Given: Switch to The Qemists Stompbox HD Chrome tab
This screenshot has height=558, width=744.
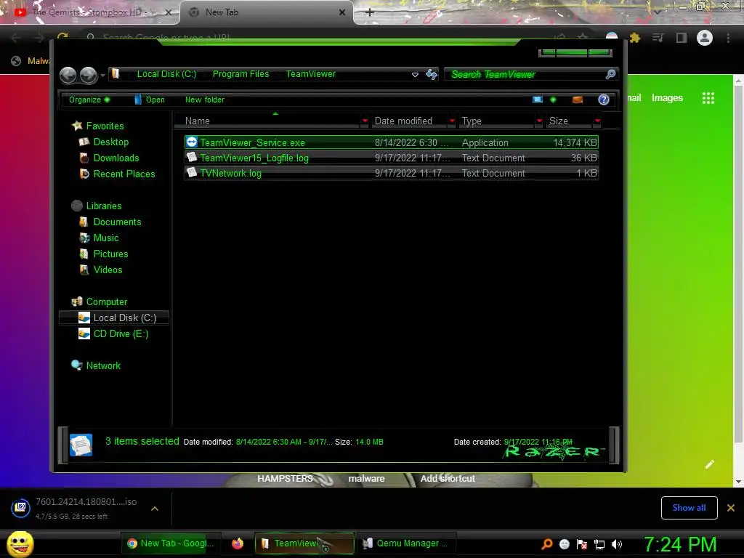Looking at the screenshot, I should (90, 12).
